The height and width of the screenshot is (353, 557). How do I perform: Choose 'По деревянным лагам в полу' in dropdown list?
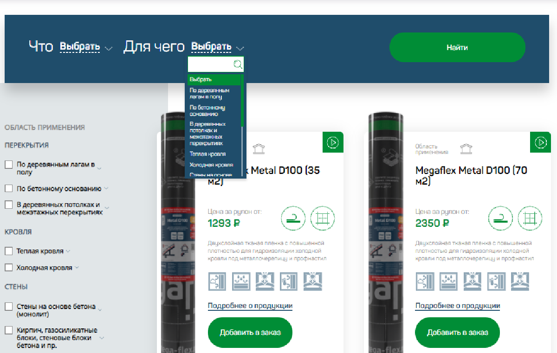coord(214,94)
